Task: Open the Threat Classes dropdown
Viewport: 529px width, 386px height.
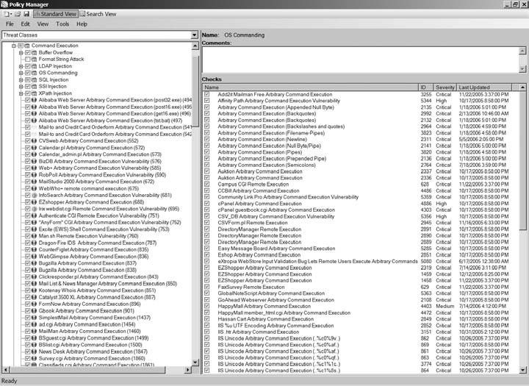Action: click(x=194, y=35)
